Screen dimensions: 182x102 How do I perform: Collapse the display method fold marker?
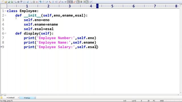[5, 33]
